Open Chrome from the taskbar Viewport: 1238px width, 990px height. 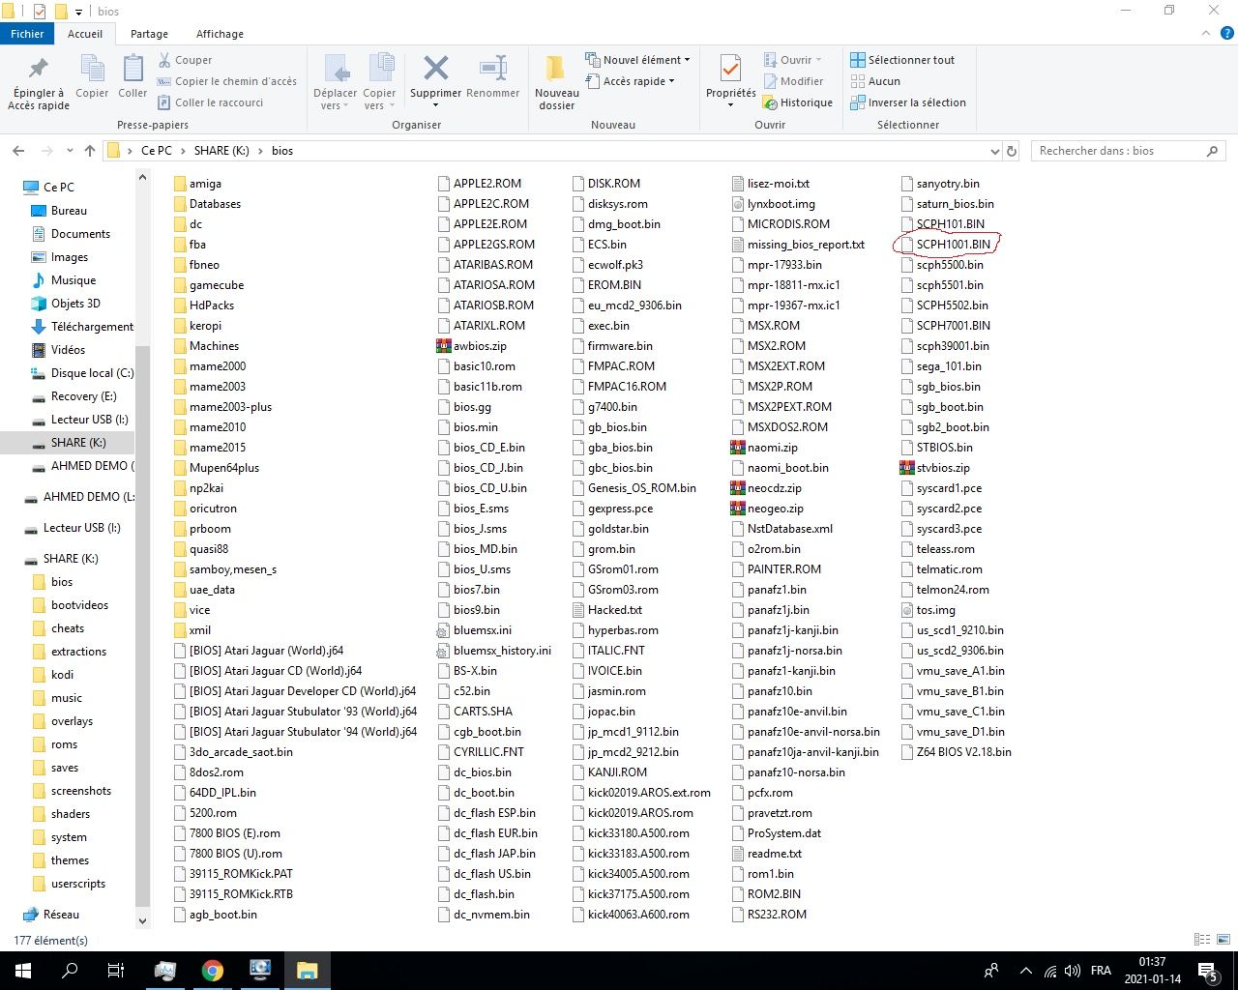(213, 971)
